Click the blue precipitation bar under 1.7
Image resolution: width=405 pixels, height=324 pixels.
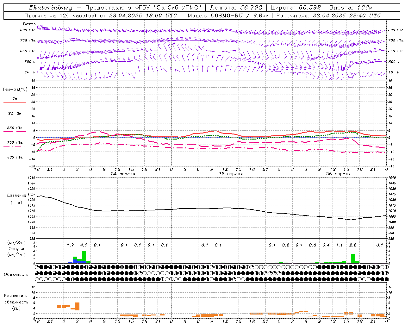point(75,261)
